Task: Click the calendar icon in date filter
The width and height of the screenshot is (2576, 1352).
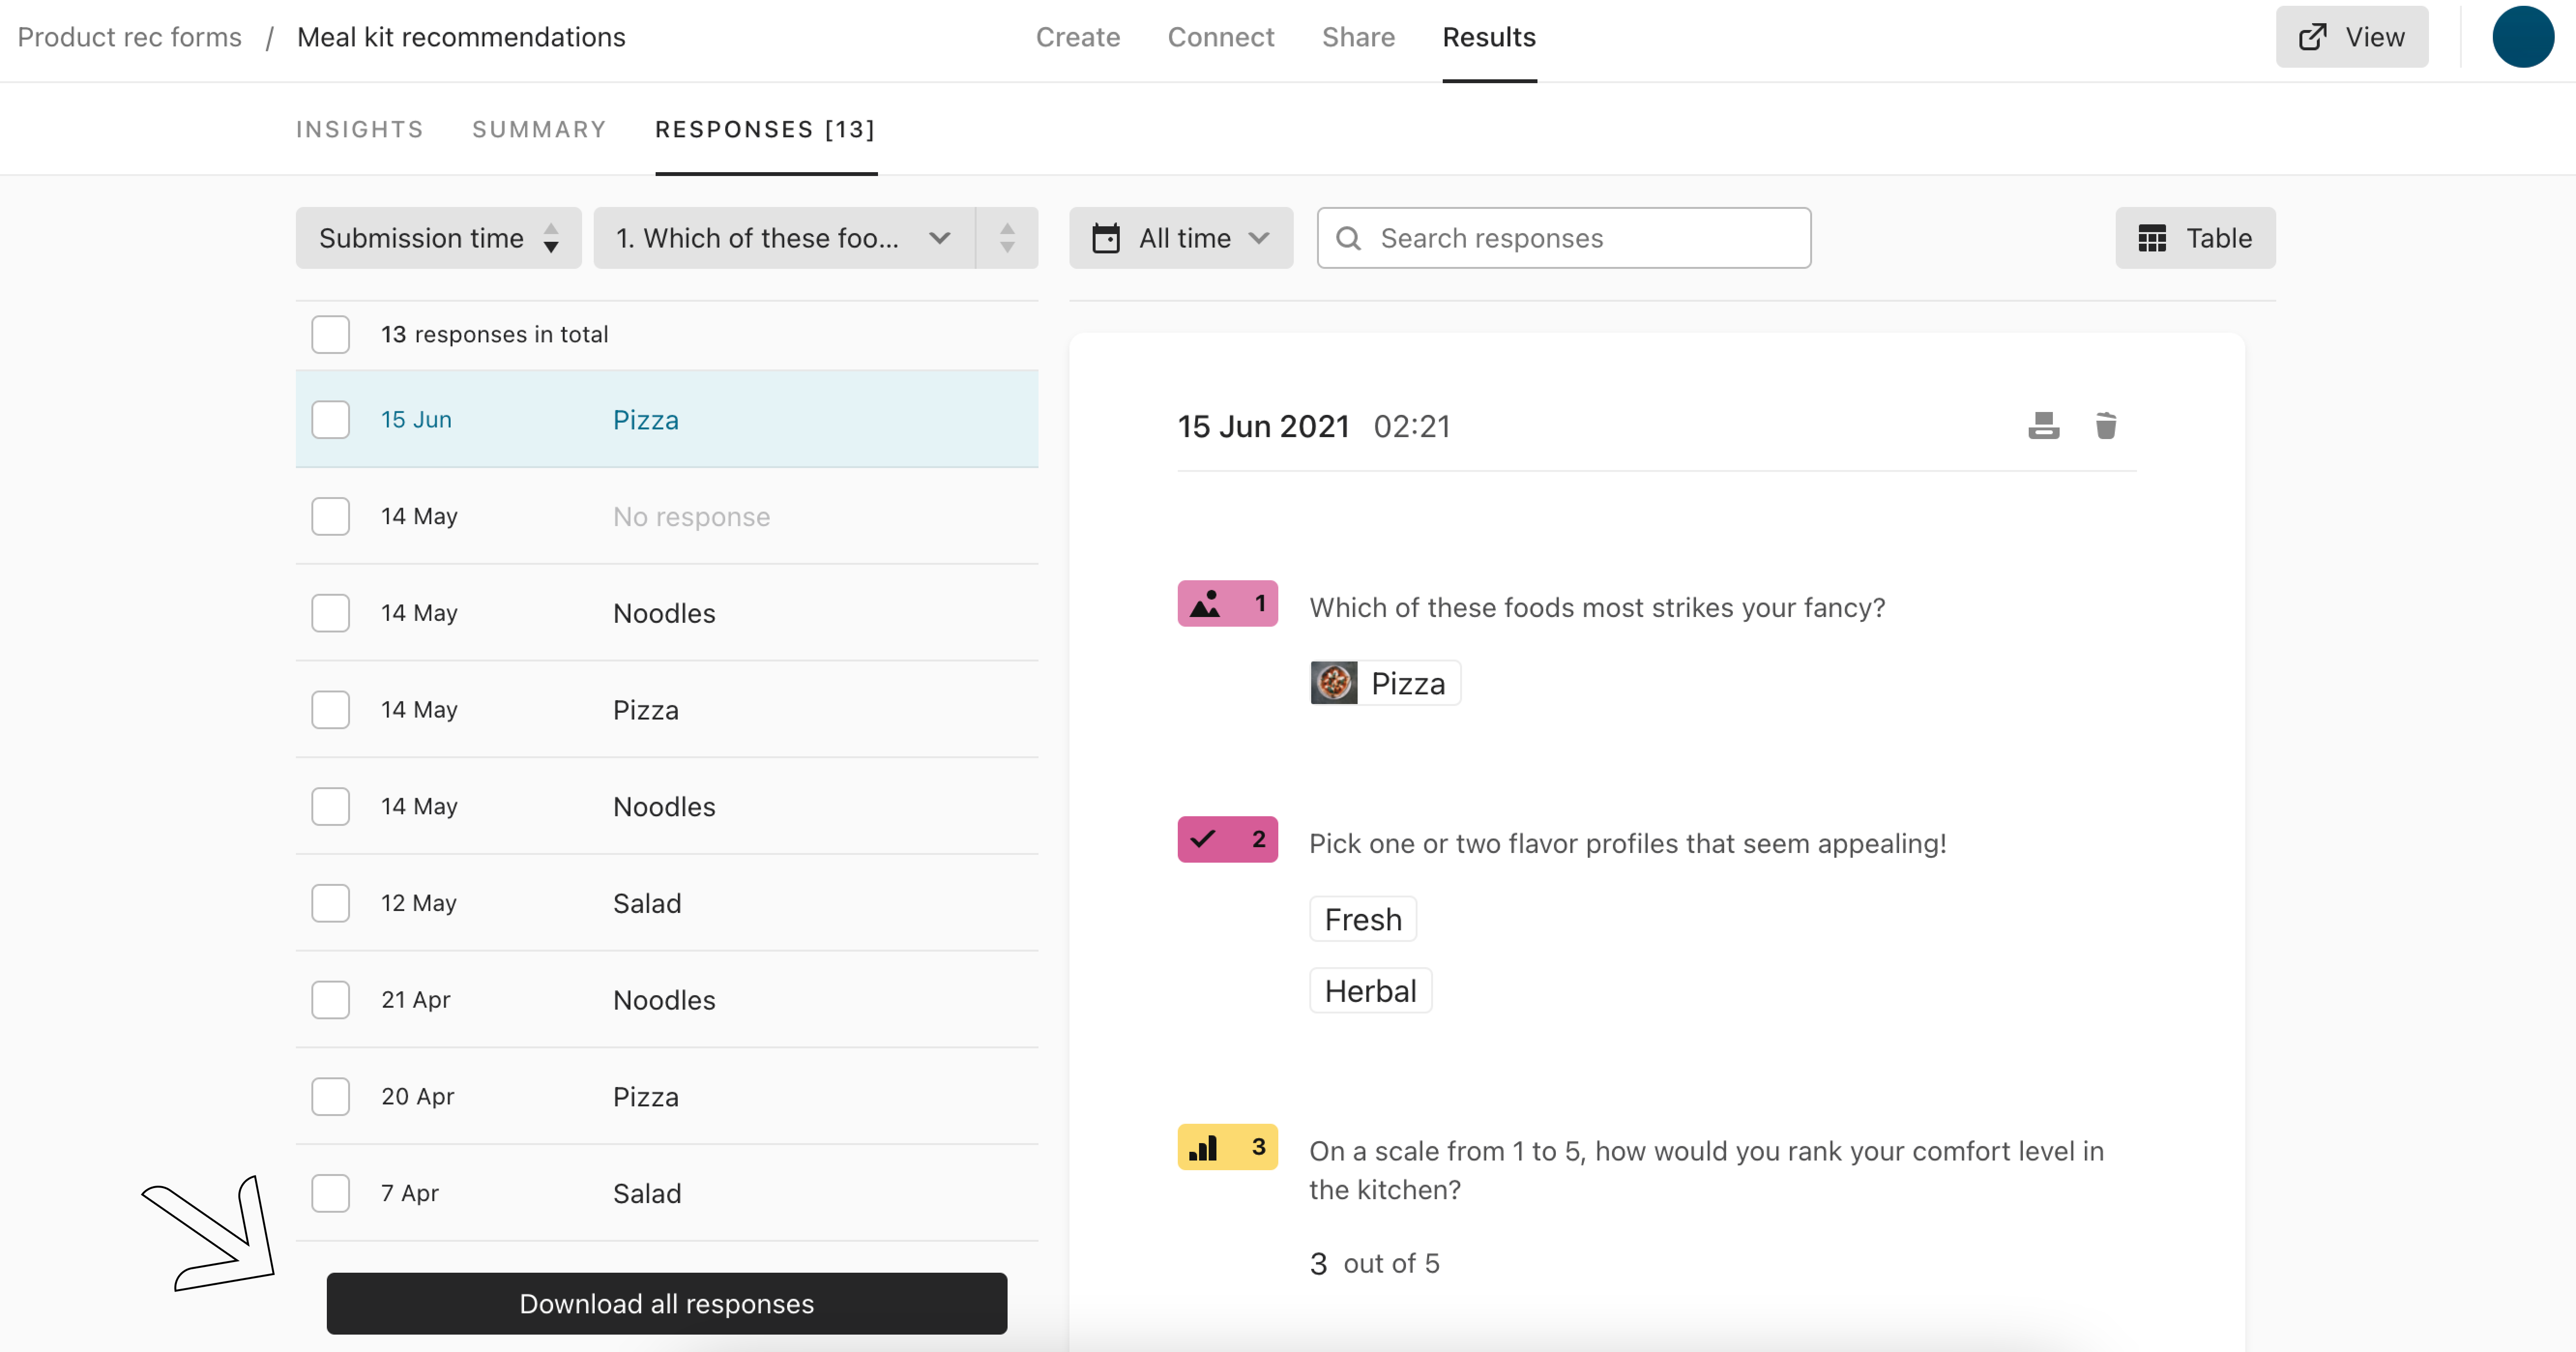Action: [1106, 238]
